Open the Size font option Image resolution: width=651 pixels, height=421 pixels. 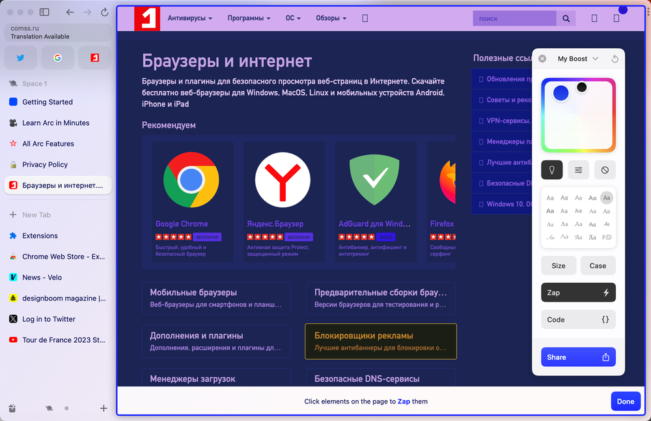point(559,265)
